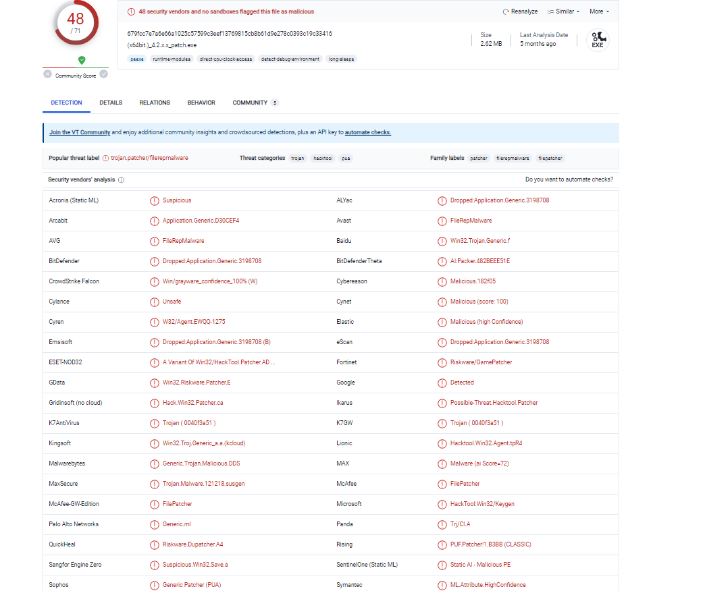Viewport: 705px width, 591px height.
Task: Click the warning icon in the malicious banner
Action: [x=131, y=11]
